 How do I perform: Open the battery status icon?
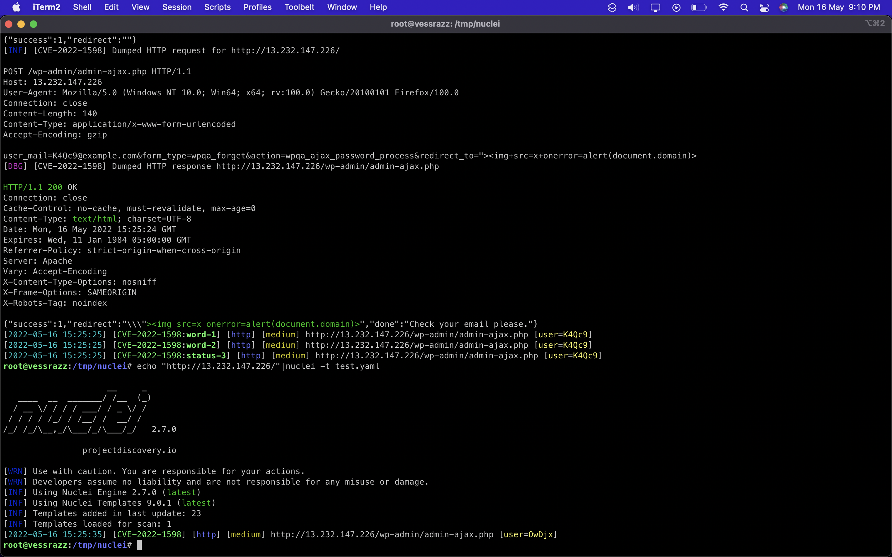(698, 7)
